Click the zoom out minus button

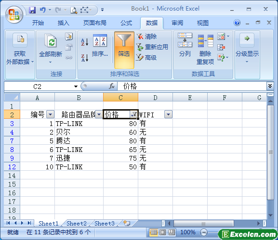click(x=204, y=232)
